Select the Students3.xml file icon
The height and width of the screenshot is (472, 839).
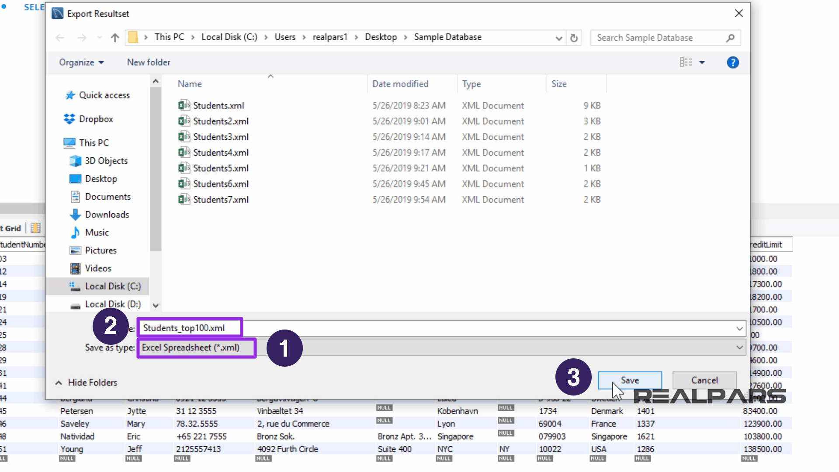coord(184,137)
